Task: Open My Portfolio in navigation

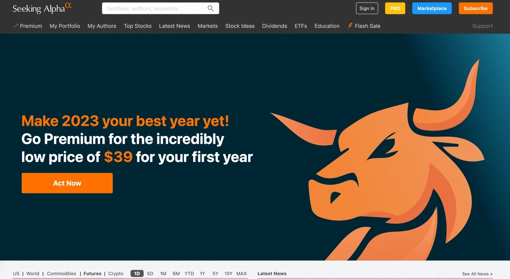Action: click(65, 26)
